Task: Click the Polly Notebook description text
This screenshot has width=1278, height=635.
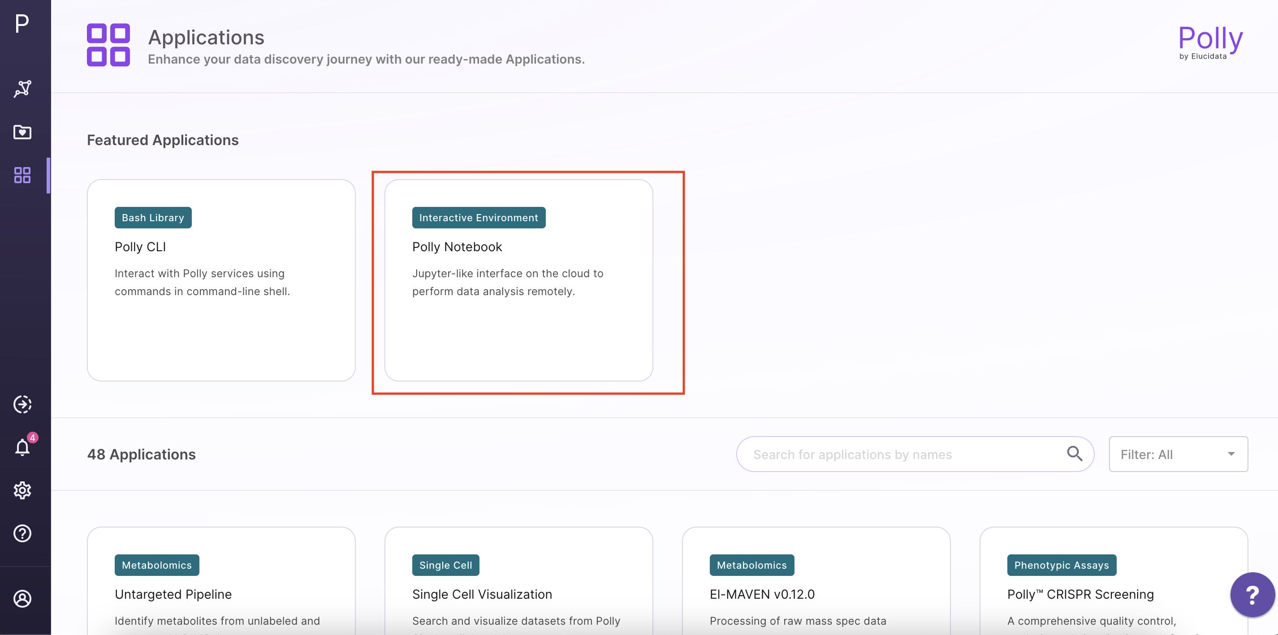Action: tap(508, 283)
